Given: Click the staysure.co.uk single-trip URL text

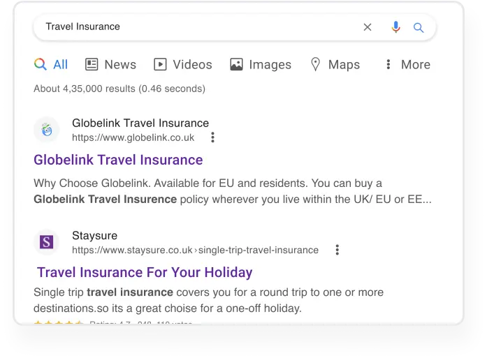Looking at the screenshot, I should click(x=195, y=250).
